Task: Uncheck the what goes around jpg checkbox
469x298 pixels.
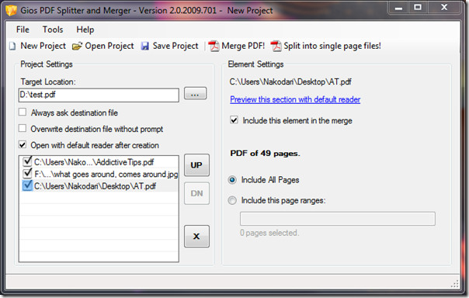Action: (x=27, y=173)
